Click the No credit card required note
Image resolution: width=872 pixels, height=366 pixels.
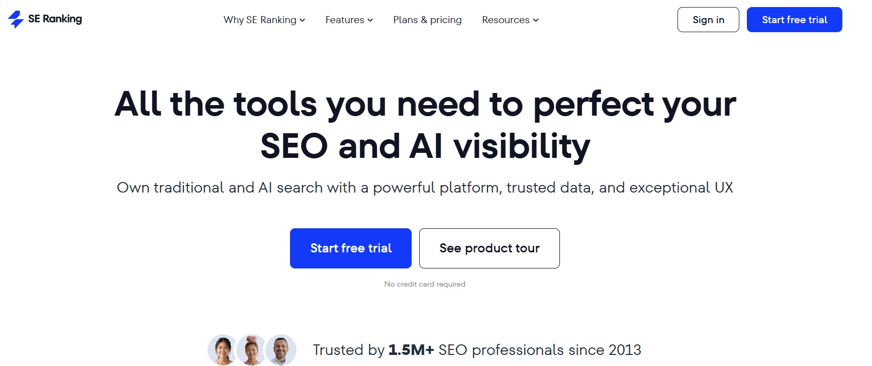tap(425, 284)
